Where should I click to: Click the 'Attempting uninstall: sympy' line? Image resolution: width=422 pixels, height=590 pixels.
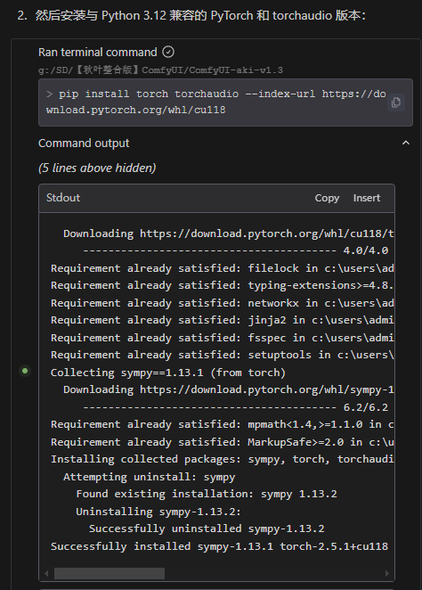(150, 477)
